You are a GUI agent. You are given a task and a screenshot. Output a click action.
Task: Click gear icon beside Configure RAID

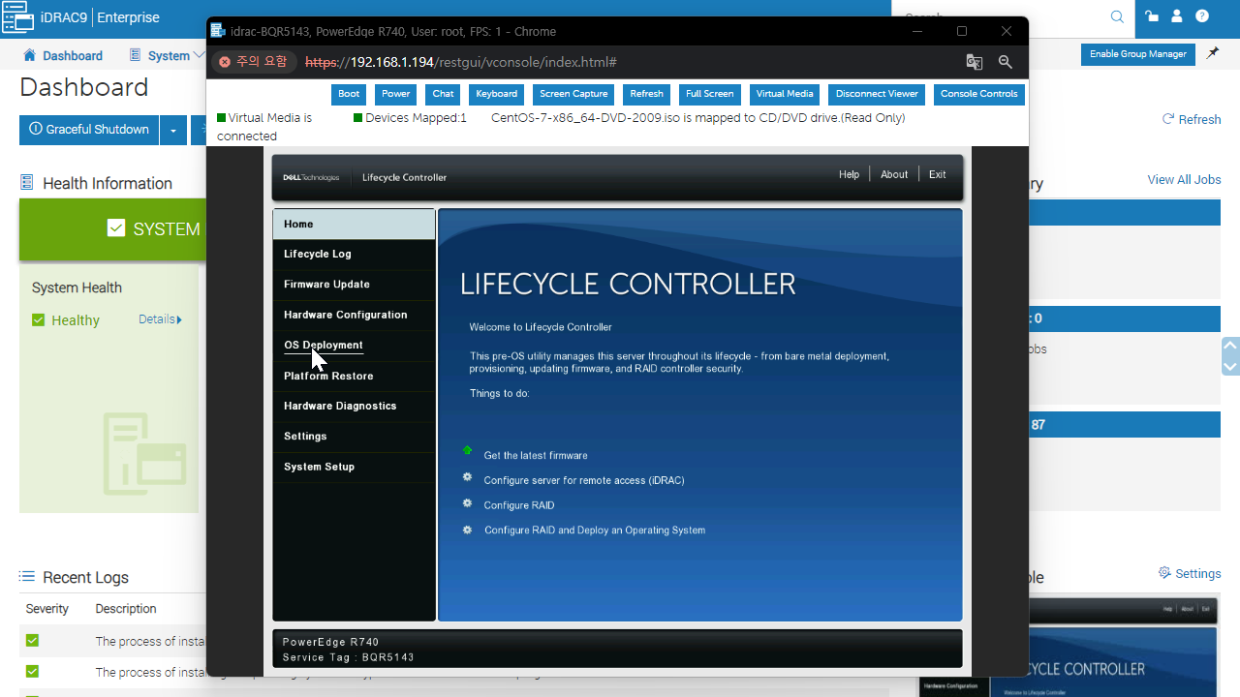467,503
